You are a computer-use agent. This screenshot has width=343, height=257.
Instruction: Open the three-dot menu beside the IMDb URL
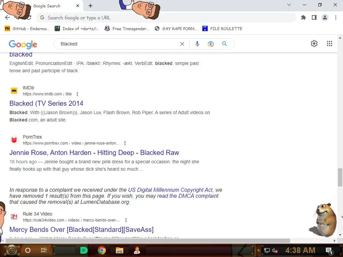click(77, 94)
